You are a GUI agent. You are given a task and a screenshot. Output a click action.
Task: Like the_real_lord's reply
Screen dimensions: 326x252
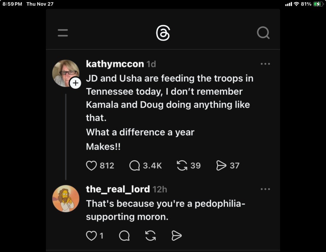coord(91,236)
